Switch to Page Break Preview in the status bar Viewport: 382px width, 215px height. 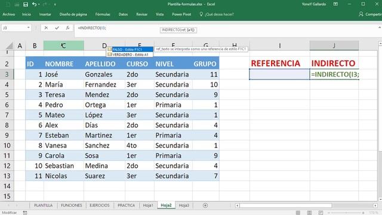click(x=321, y=213)
